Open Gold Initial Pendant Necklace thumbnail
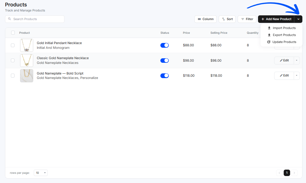The image size is (306, 183). pyautogui.click(x=26, y=45)
